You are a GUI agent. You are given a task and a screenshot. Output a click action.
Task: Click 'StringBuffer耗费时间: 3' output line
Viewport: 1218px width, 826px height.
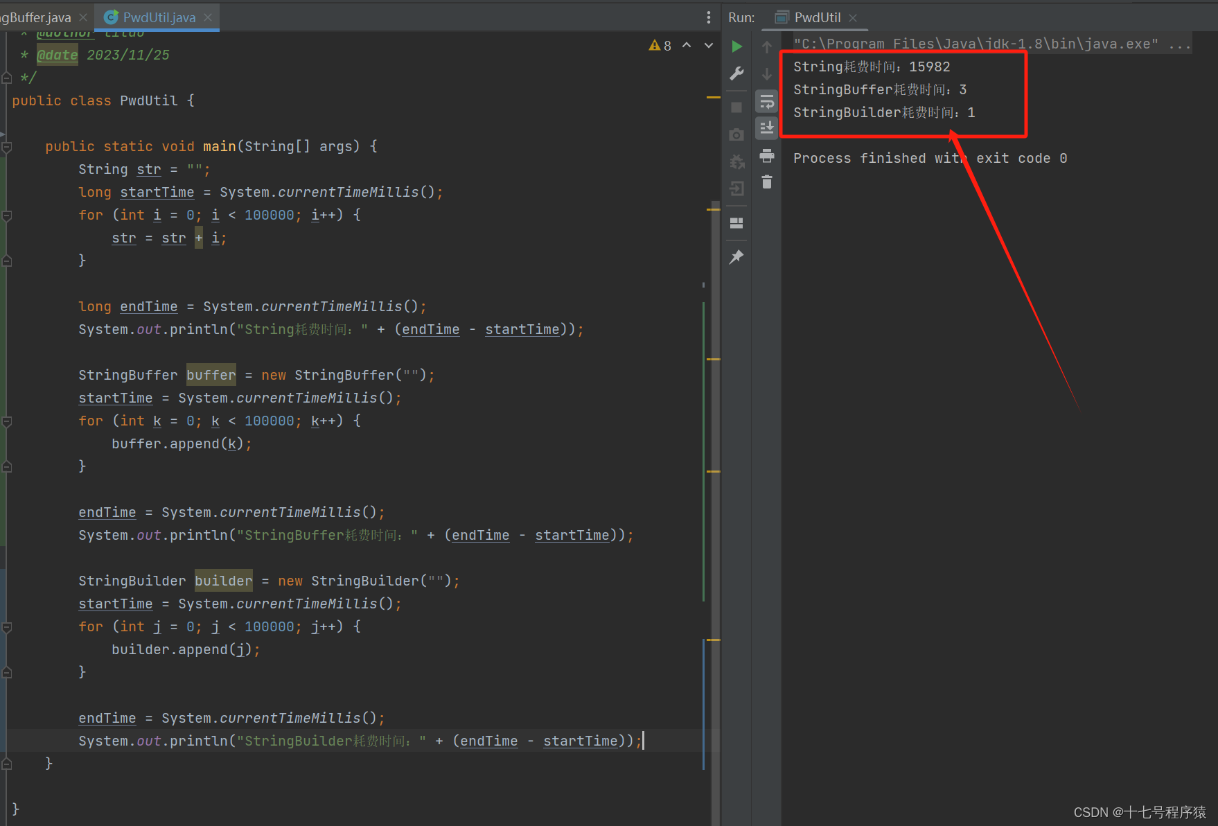pos(880,89)
